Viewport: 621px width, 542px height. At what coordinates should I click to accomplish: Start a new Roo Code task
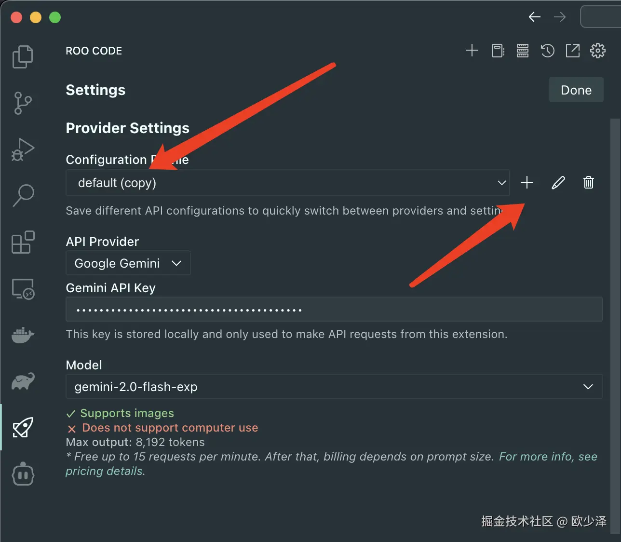pyautogui.click(x=472, y=51)
